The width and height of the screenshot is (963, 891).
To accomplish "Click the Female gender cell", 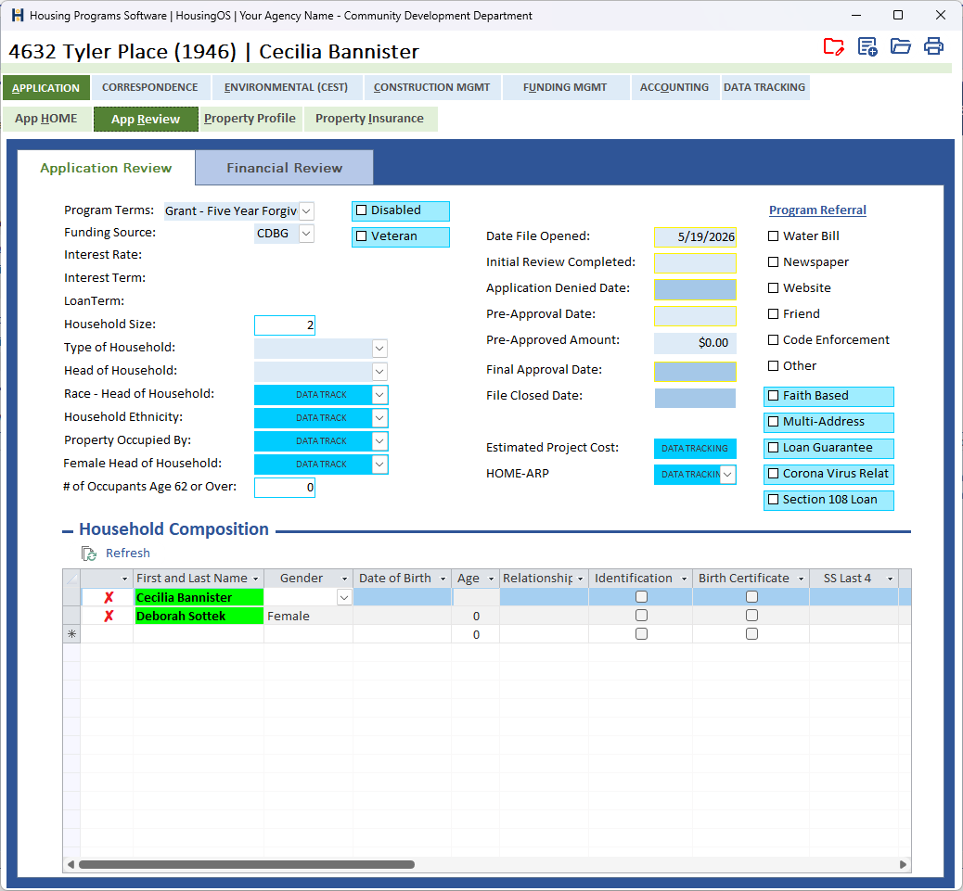I will pyautogui.click(x=308, y=616).
